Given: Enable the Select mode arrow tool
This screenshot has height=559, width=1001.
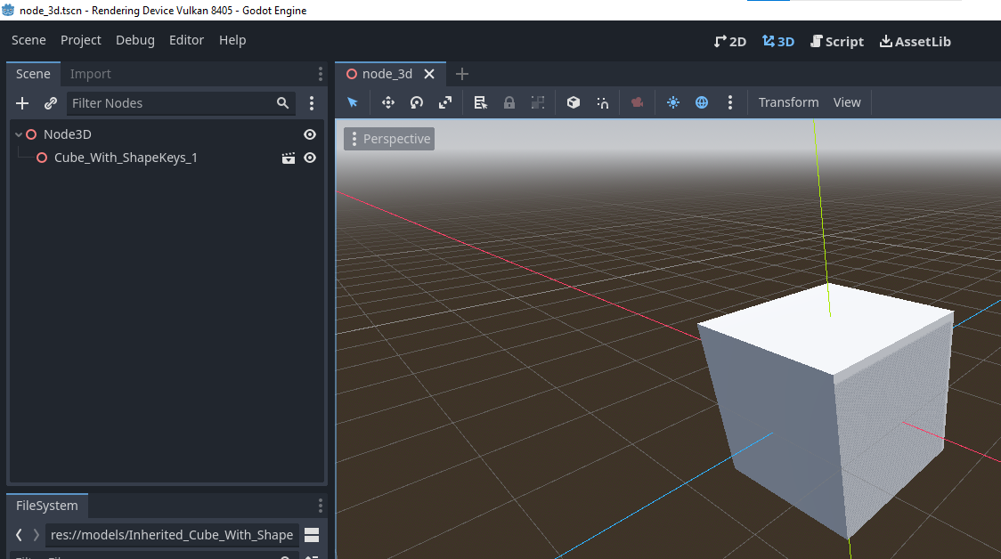Looking at the screenshot, I should [352, 102].
